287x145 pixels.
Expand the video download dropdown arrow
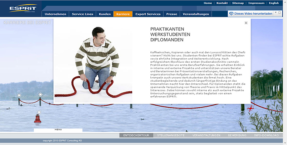pos(275,13)
